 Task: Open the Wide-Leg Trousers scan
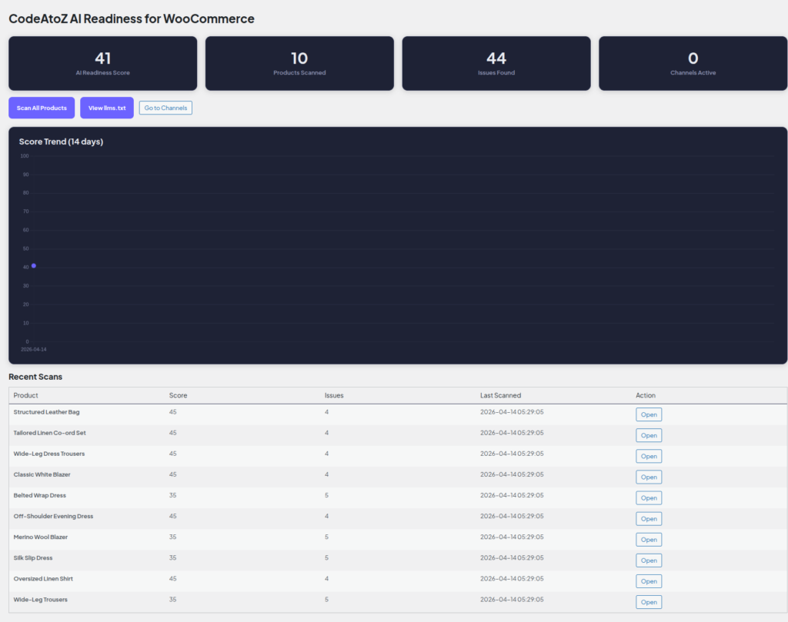[x=649, y=602]
